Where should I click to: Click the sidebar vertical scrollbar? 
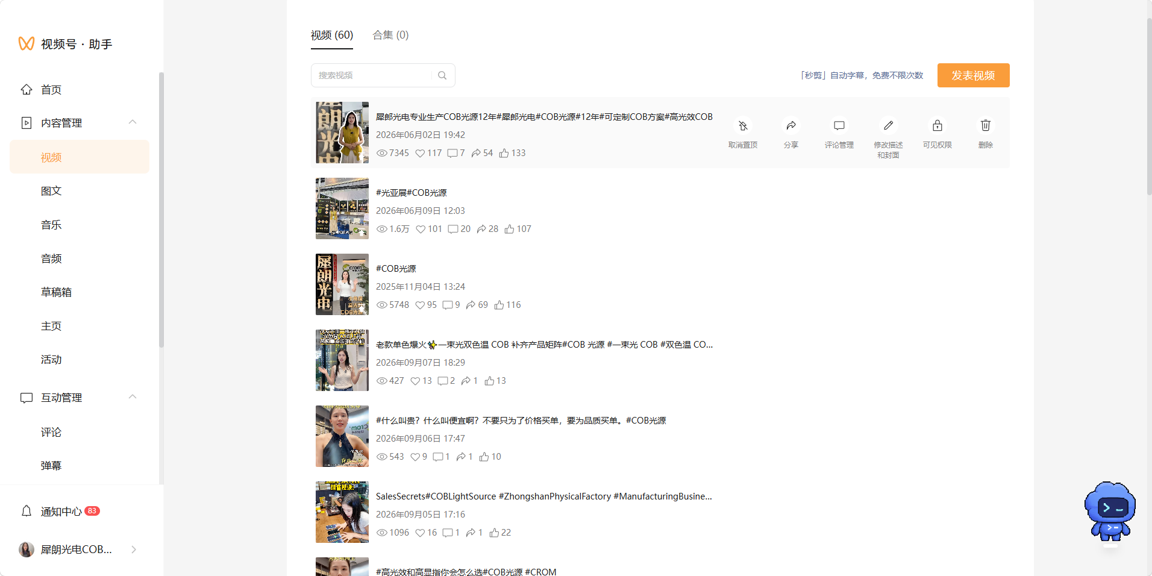point(161,210)
